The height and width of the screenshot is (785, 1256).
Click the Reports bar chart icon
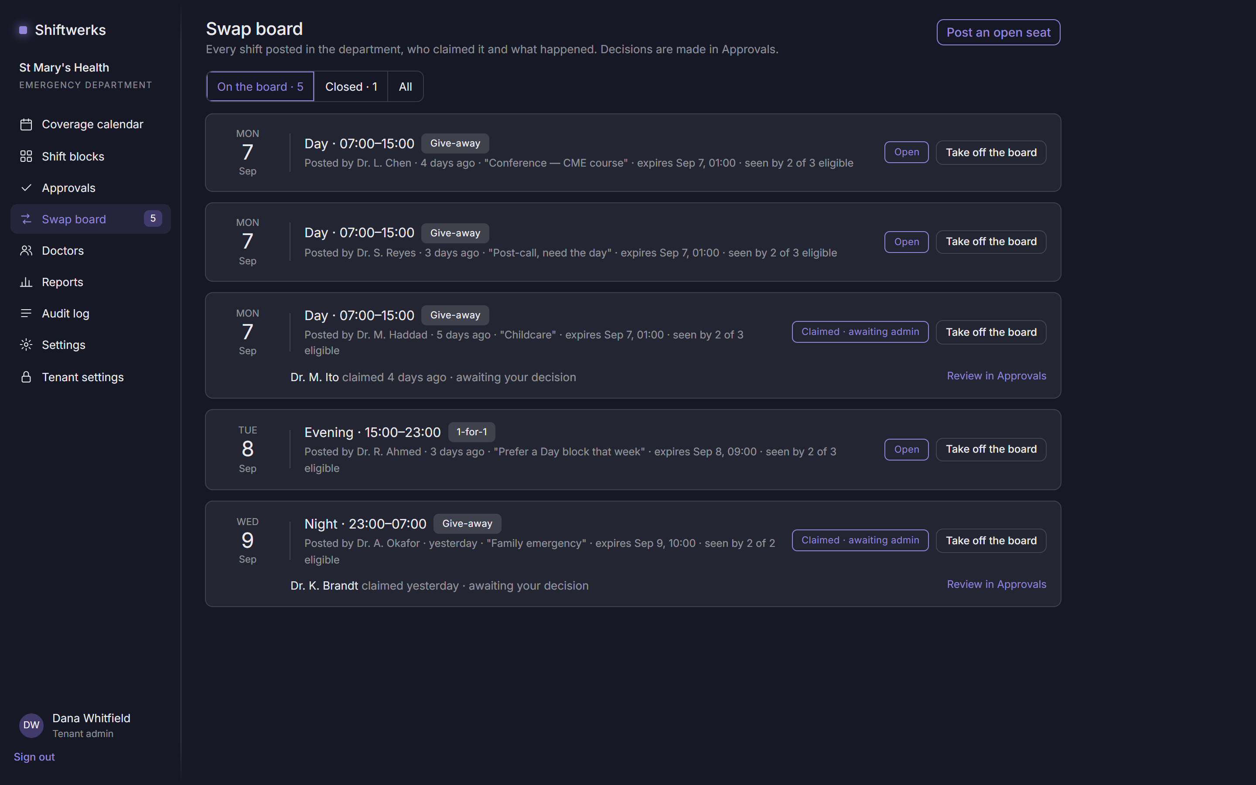coord(26,282)
